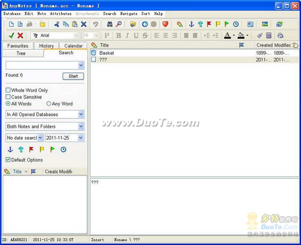
Task: Open the font color picker swatch
Action: coord(228,36)
